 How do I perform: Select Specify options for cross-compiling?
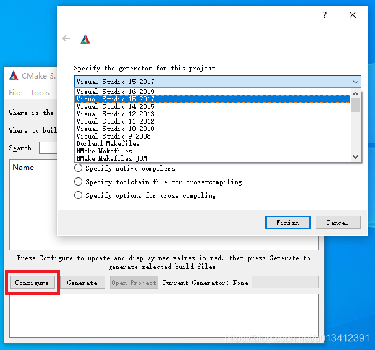(78, 195)
